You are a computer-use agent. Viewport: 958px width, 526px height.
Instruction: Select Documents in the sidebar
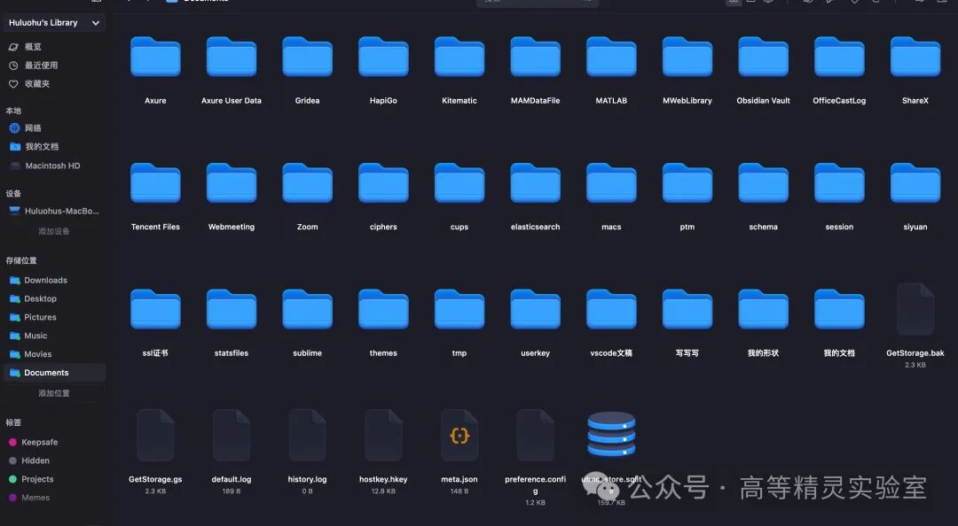click(54, 372)
